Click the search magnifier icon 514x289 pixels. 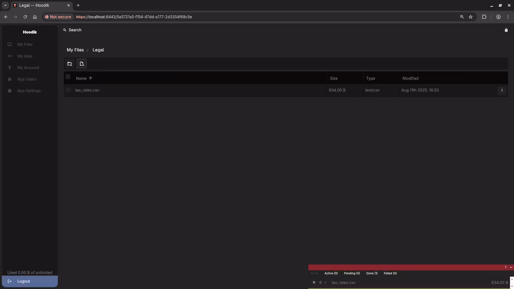coord(65,30)
